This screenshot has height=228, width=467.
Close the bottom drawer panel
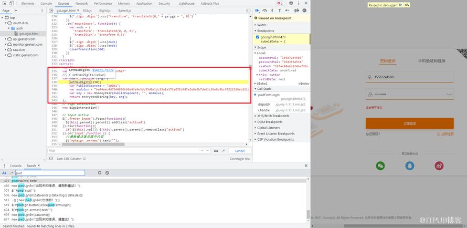(x=306, y=165)
